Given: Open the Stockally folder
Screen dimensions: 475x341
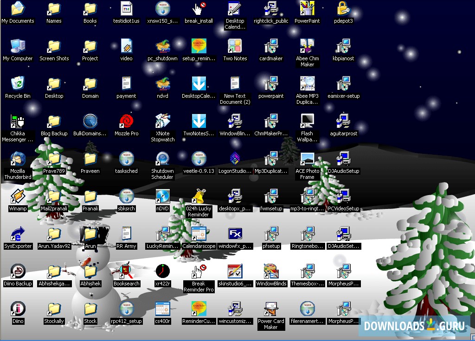Looking at the screenshot, I should coord(54,309).
